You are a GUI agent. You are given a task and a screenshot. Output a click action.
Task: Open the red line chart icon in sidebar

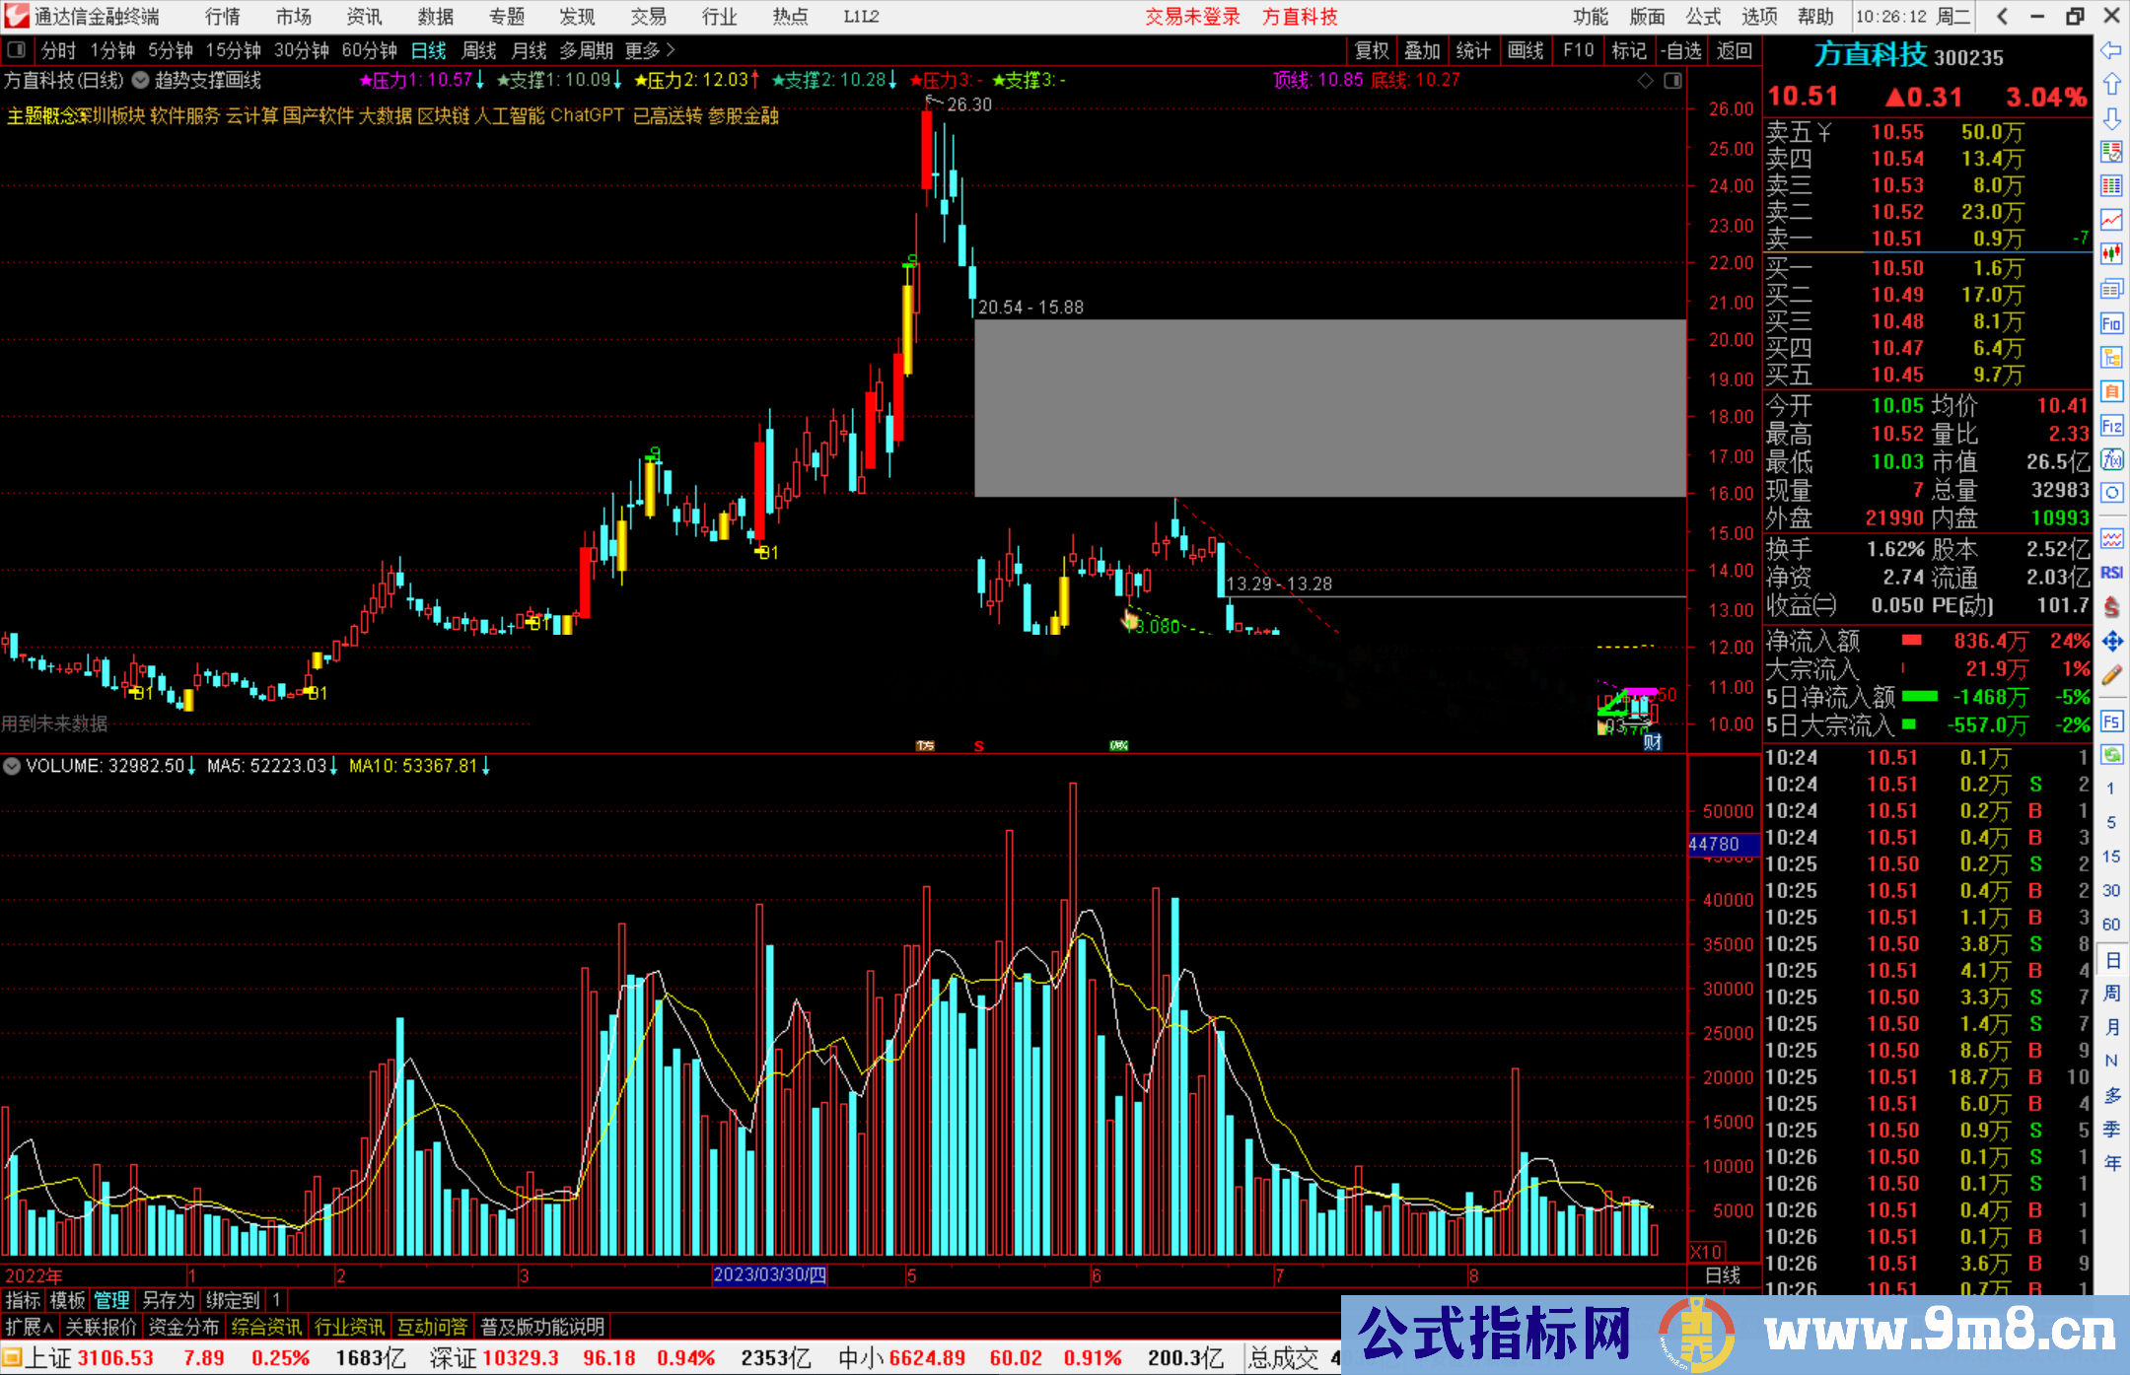[x=2111, y=220]
